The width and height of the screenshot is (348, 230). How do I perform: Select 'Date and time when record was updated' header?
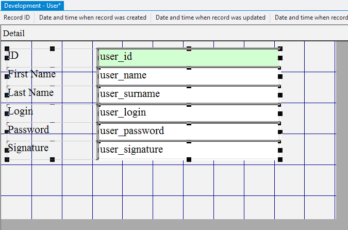pos(210,18)
